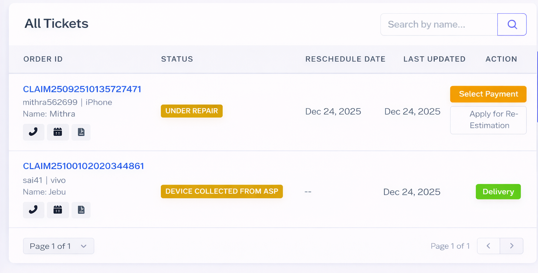Click calendar icon for Mithra's ticket
This screenshot has width=538, height=273.
[58, 132]
